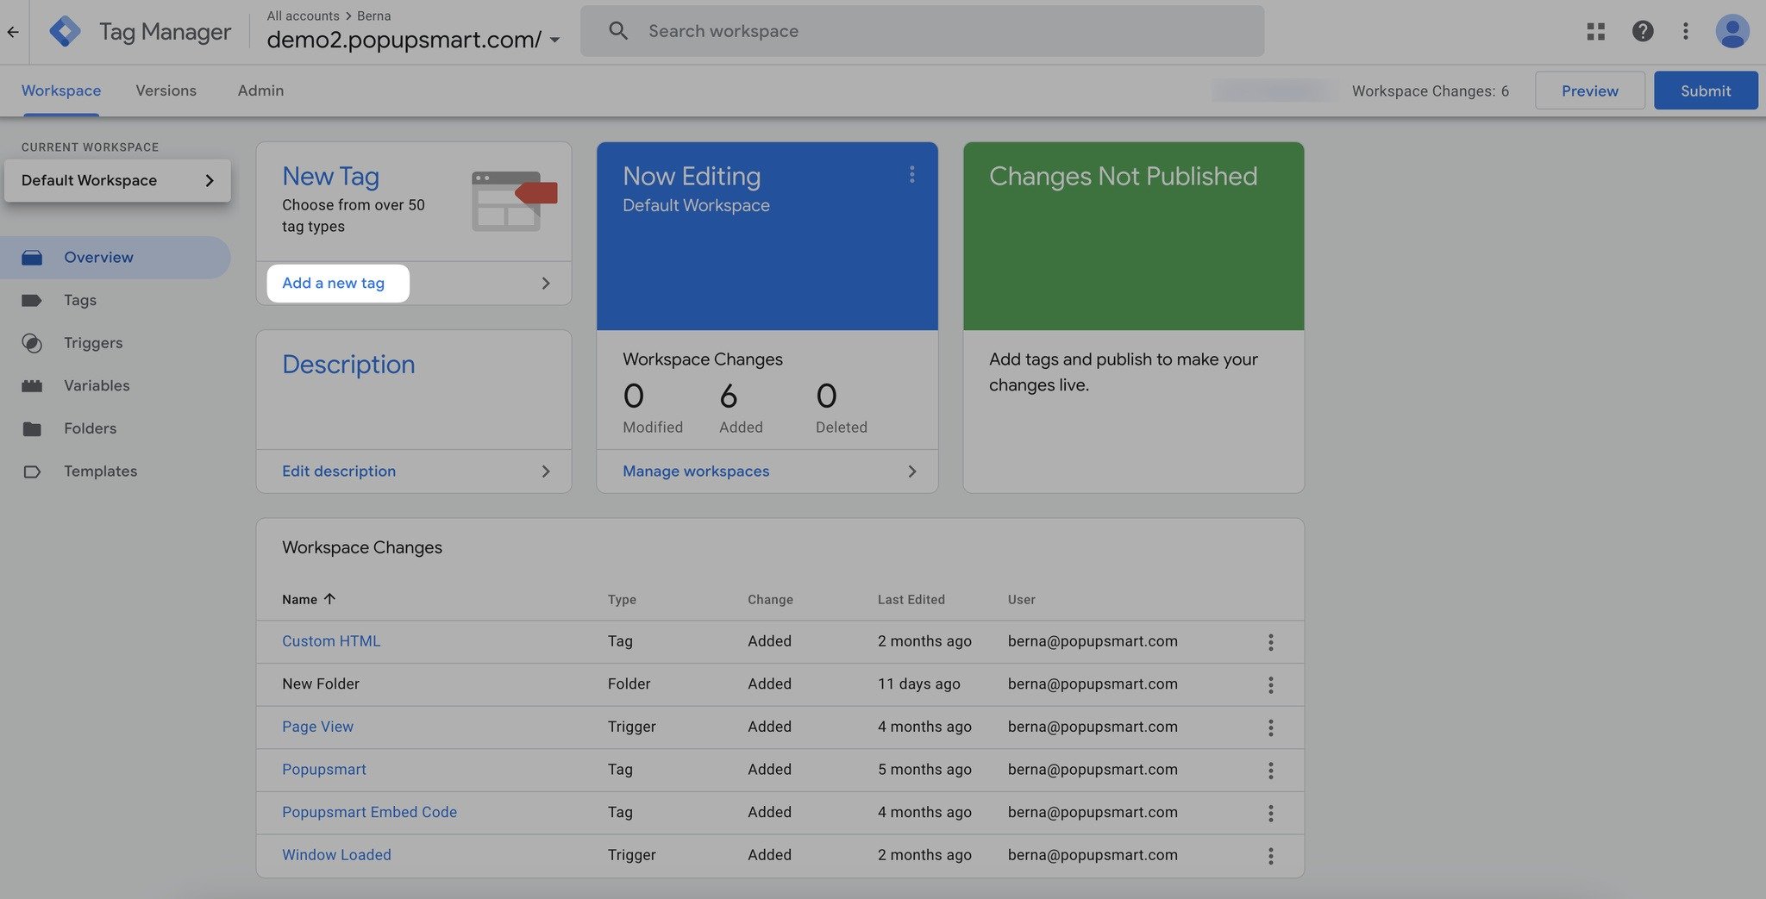The height and width of the screenshot is (899, 1766).
Task: Click the Submit button
Action: coord(1705,91)
